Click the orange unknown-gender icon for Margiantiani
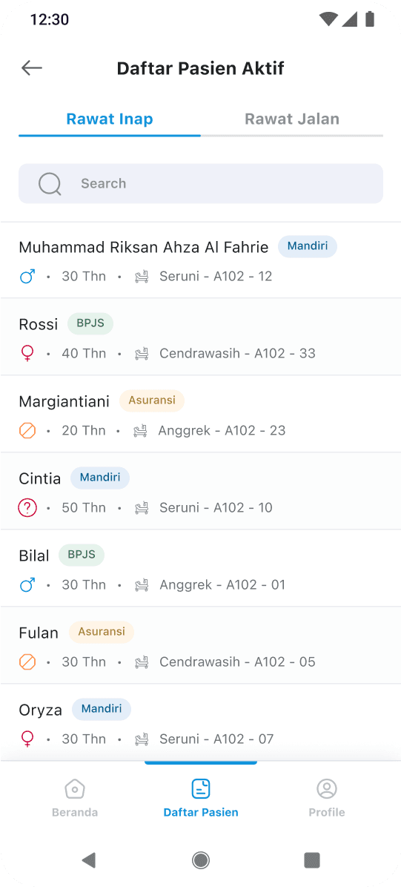 tap(27, 431)
